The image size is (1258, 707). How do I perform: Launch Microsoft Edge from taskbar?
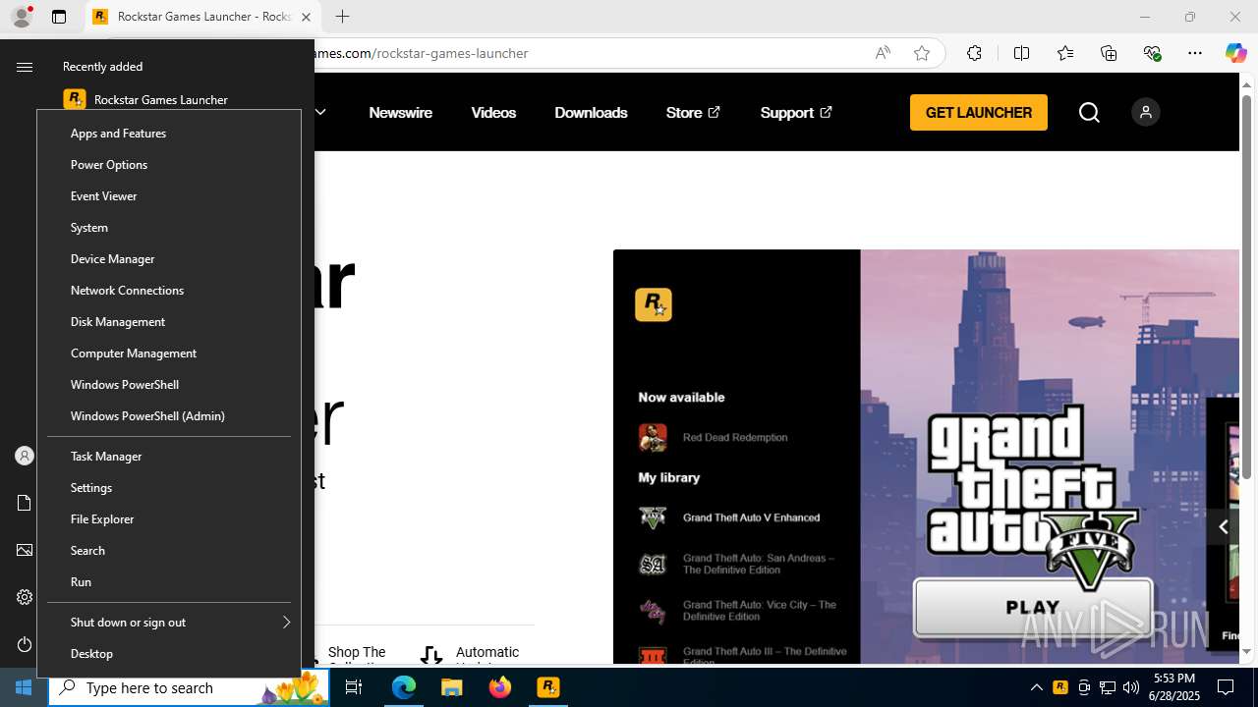404,687
